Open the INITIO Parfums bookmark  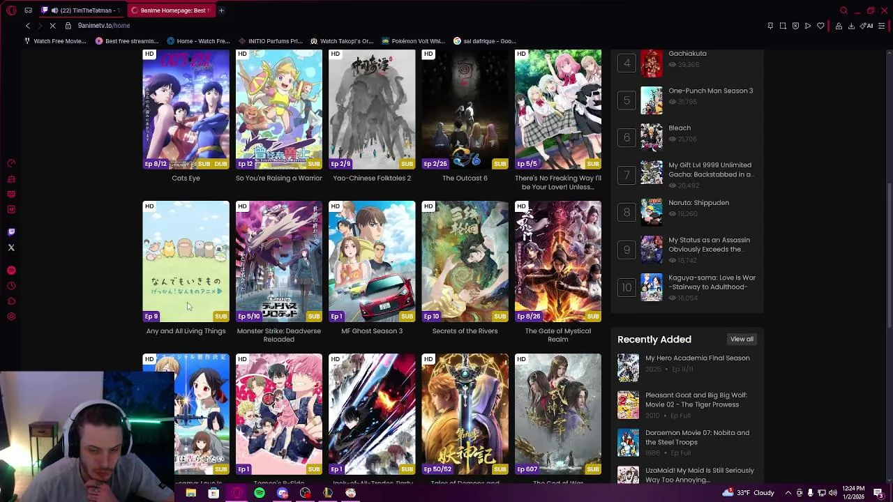tap(270, 41)
